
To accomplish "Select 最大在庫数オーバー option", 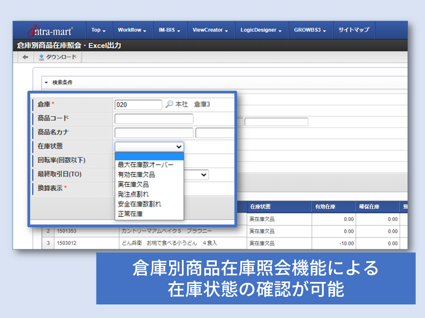I will (x=145, y=165).
